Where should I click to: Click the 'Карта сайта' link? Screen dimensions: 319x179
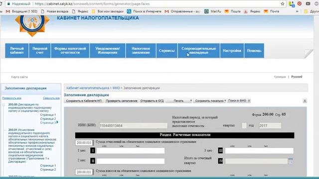(19, 77)
